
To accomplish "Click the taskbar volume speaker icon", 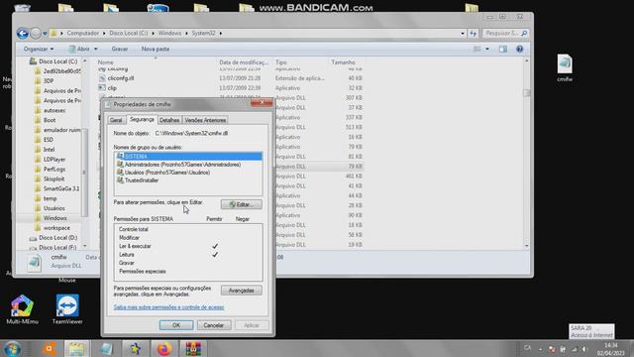I will point(584,349).
